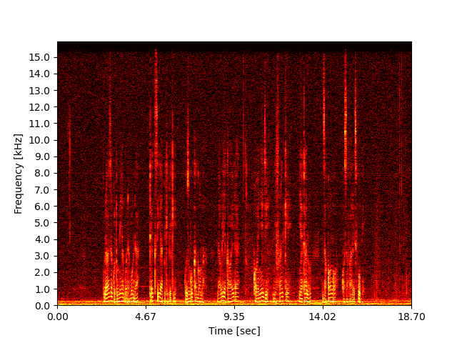Image resolution: width=457 pixels, height=343 pixels.
Task: Click the 7.0 frequency tick label
Action: coord(42,190)
